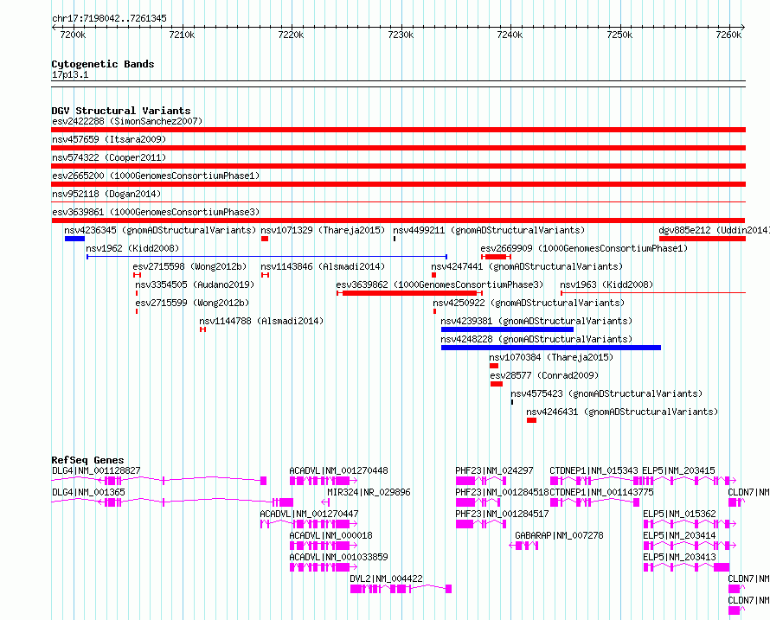
Task: Click ACADVL|NM_001270447 transcript label
Action: point(309,514)
